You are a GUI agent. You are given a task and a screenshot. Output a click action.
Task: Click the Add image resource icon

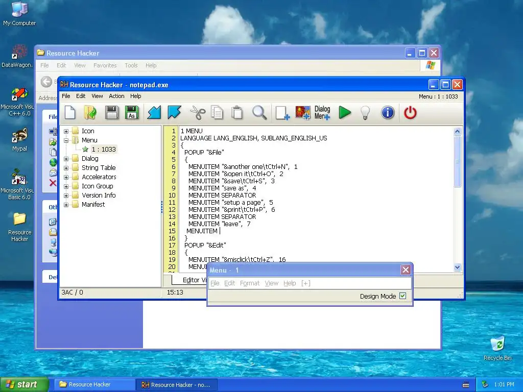(x=303, y=113)
